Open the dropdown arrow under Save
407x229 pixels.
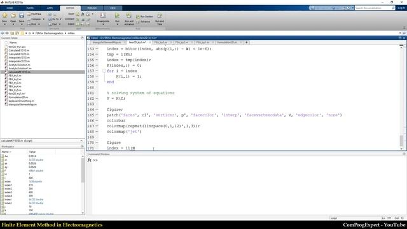pyautogui.click(x=22, y=24)
